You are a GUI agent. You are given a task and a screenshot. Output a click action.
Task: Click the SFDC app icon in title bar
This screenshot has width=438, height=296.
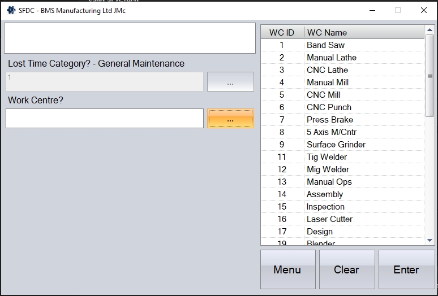click(11, 10)
